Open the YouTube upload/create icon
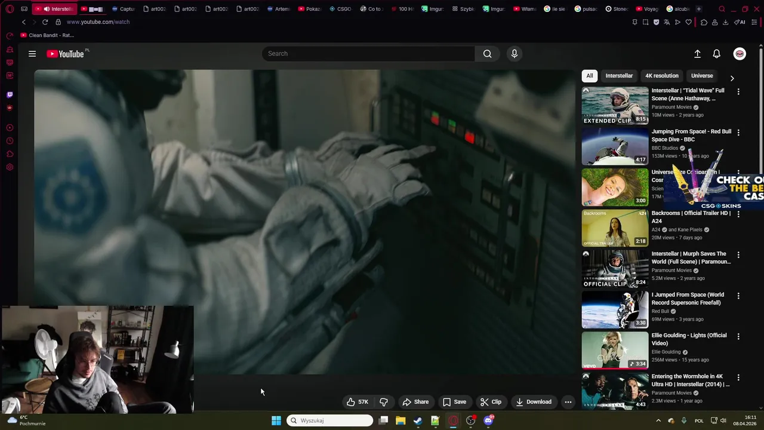Image resolution: width=764 pixels, height=430 pixels. 697,54
